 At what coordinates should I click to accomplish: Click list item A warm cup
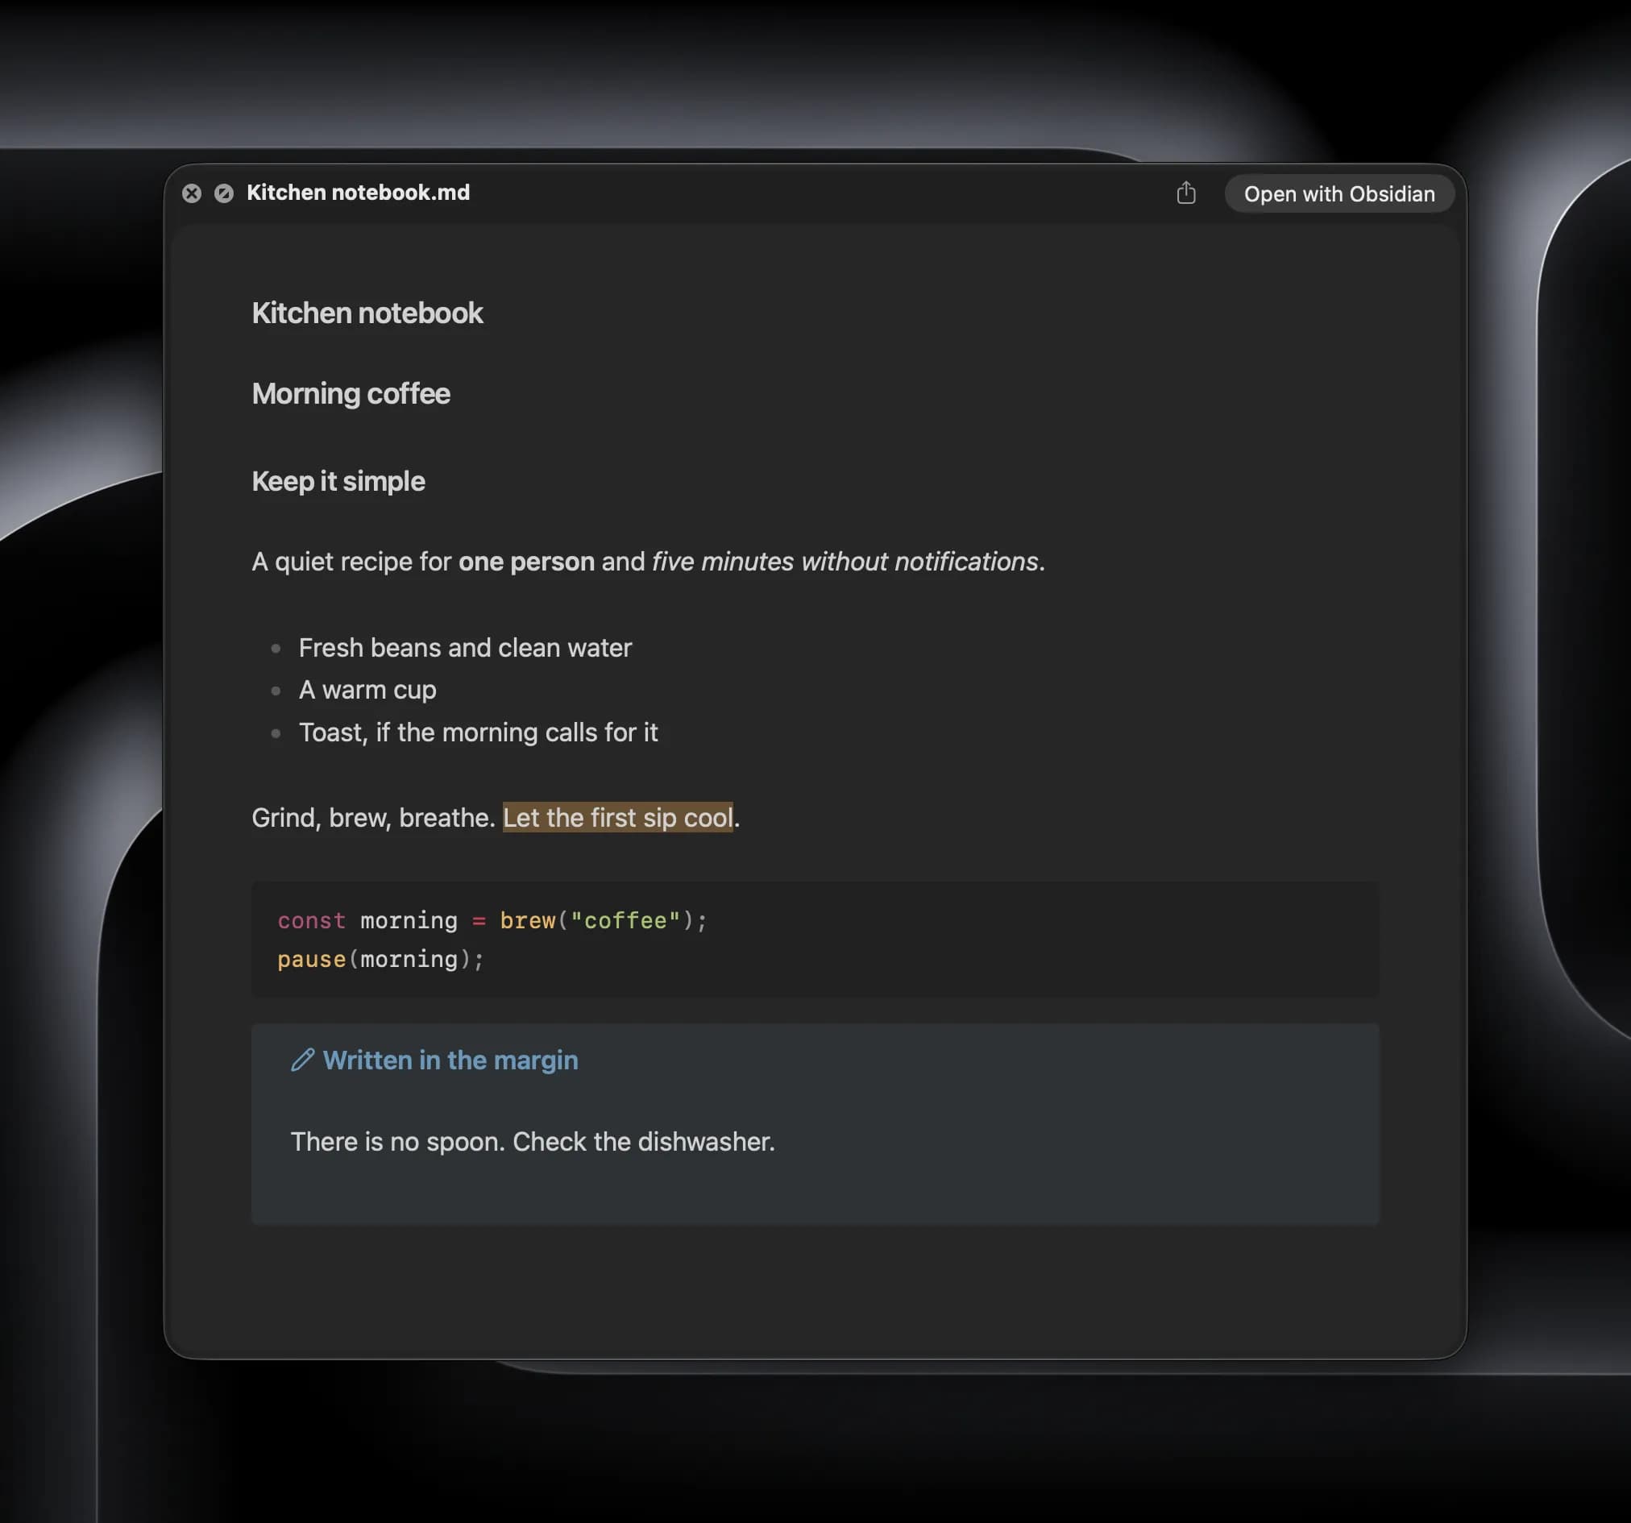click(x=367, y=690)
